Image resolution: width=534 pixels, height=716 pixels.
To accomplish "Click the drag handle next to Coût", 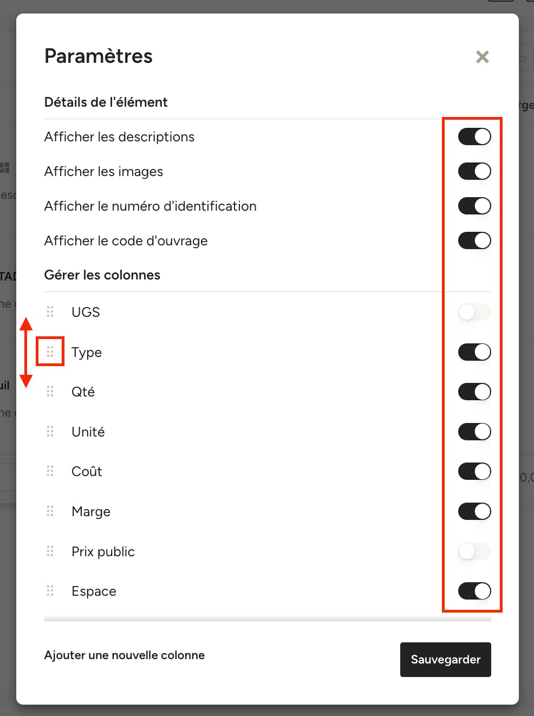I will tap(50, 471).
